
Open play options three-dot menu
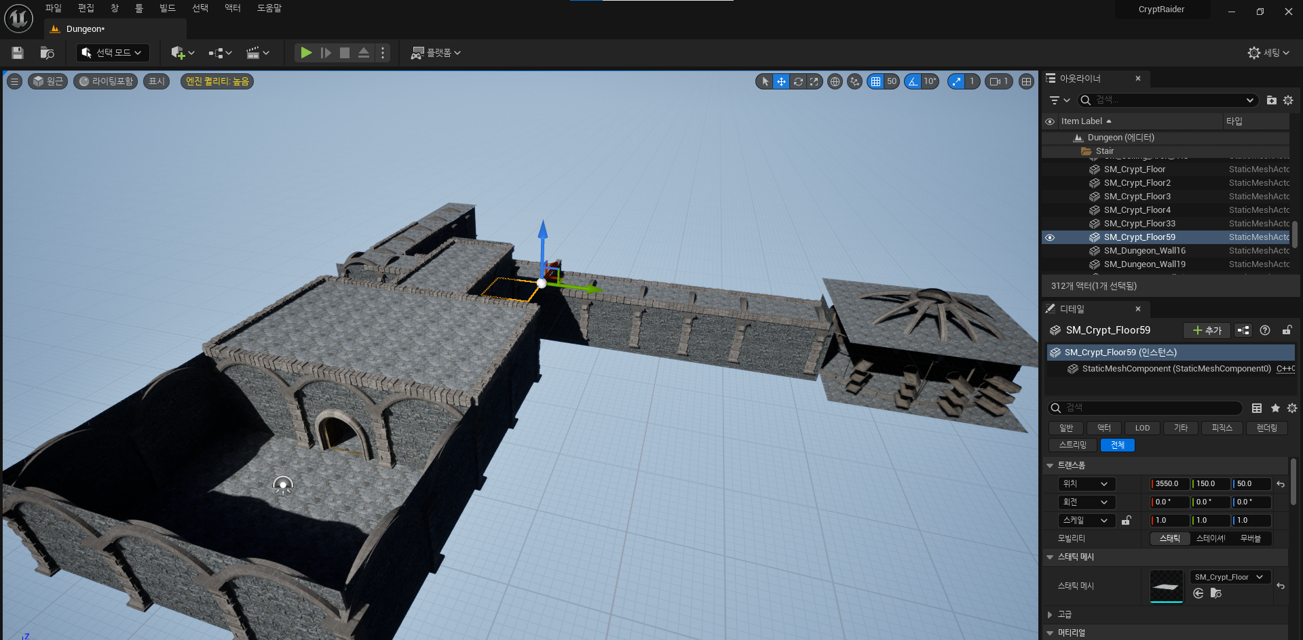[x=383, y=53]
